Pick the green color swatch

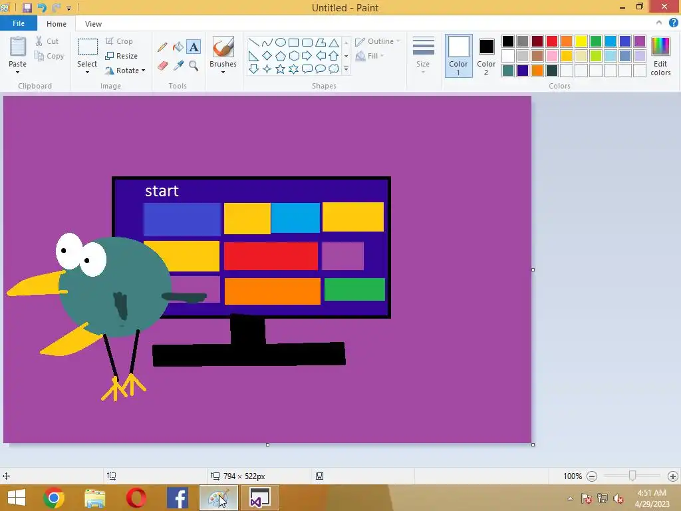596,41
